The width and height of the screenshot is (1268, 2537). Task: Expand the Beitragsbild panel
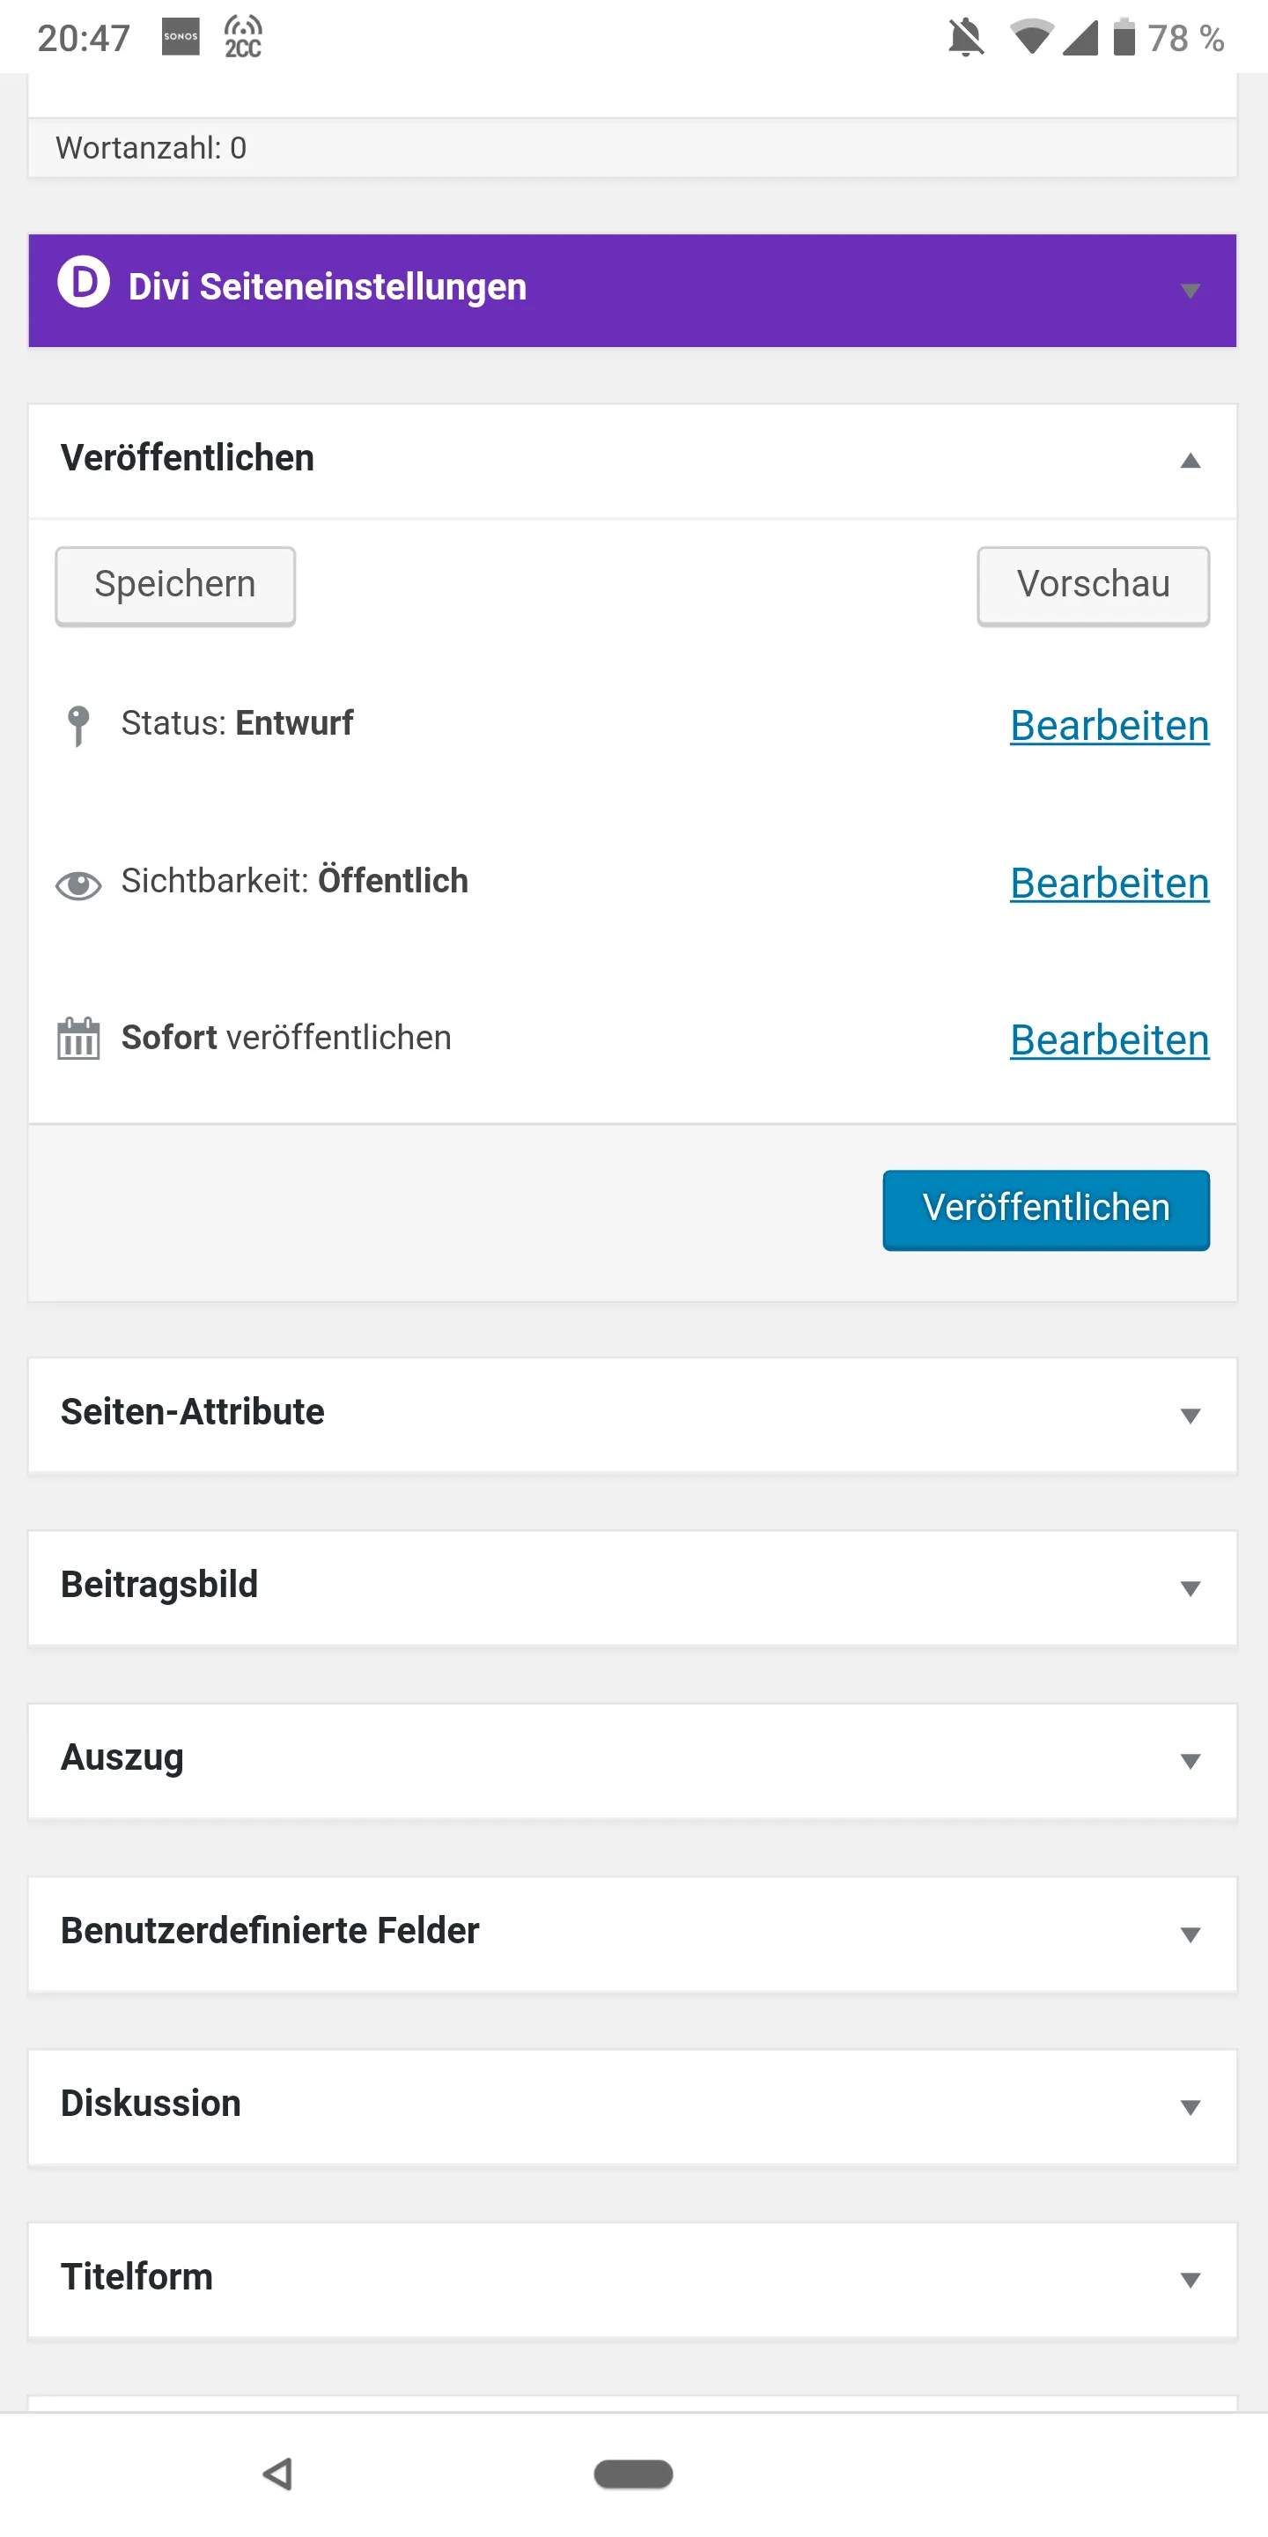tap(632, 1587)
